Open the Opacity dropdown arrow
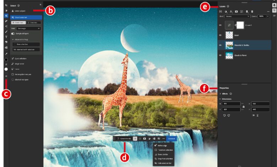Viewport: 277px width, 167px height. tap(268, 16)
